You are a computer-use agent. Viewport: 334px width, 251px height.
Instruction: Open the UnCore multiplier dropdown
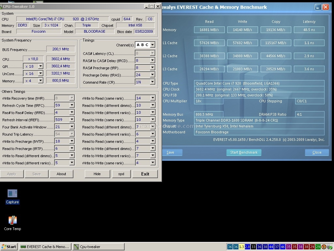(x=40, y=74)
